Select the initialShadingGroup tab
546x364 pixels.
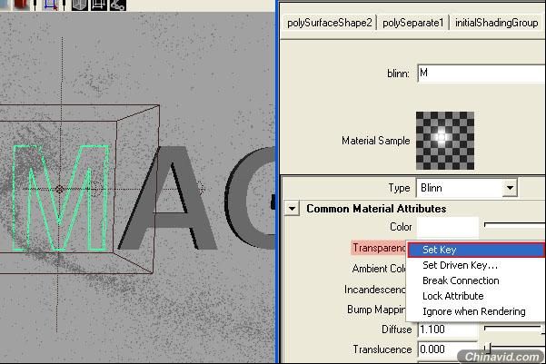[496, 23]
